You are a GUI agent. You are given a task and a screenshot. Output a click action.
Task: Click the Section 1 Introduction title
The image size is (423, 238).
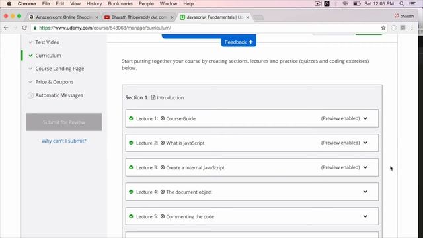point(171,97)
